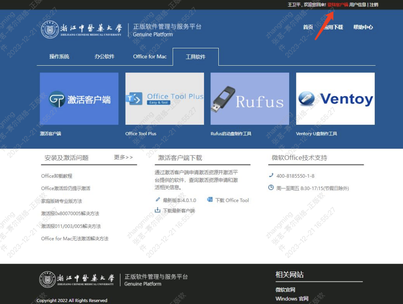Click the download icon for latest client
This screenshot has height=304, width=403.
click(157, 210)
